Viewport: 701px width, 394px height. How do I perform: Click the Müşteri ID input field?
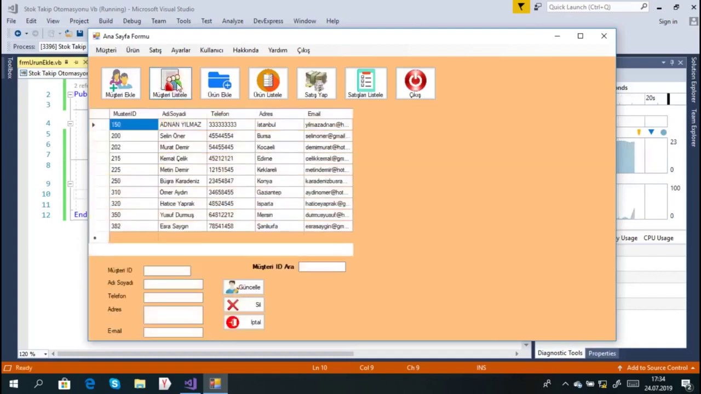[x=167, y=270]
